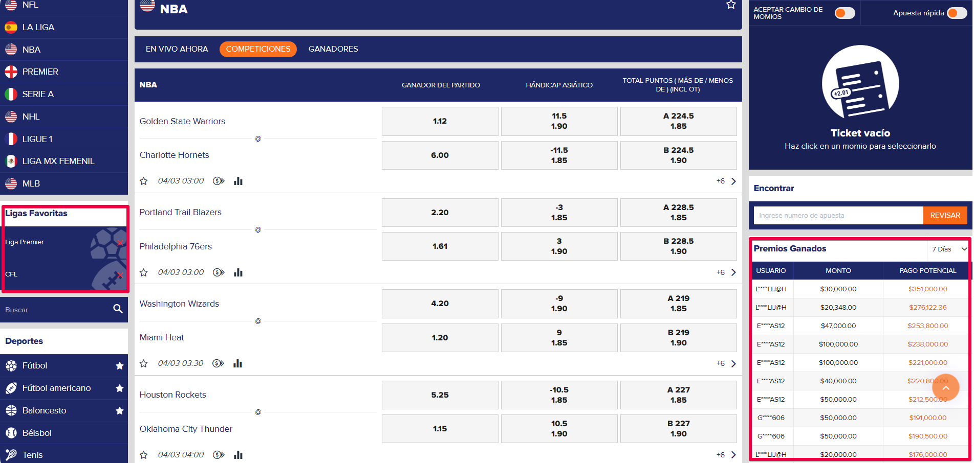Open statistics for Rockets vs Thunder
974x463 pixels.
[238, 455]
